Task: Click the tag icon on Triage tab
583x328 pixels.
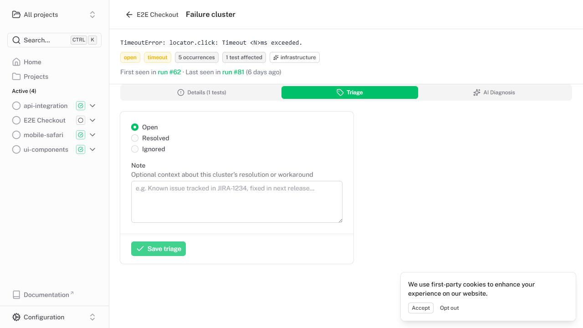Action: tap(340, 92)
